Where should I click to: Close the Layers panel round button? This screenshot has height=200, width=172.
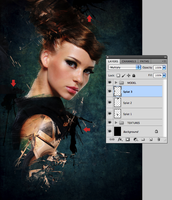(x=108, y=57)
